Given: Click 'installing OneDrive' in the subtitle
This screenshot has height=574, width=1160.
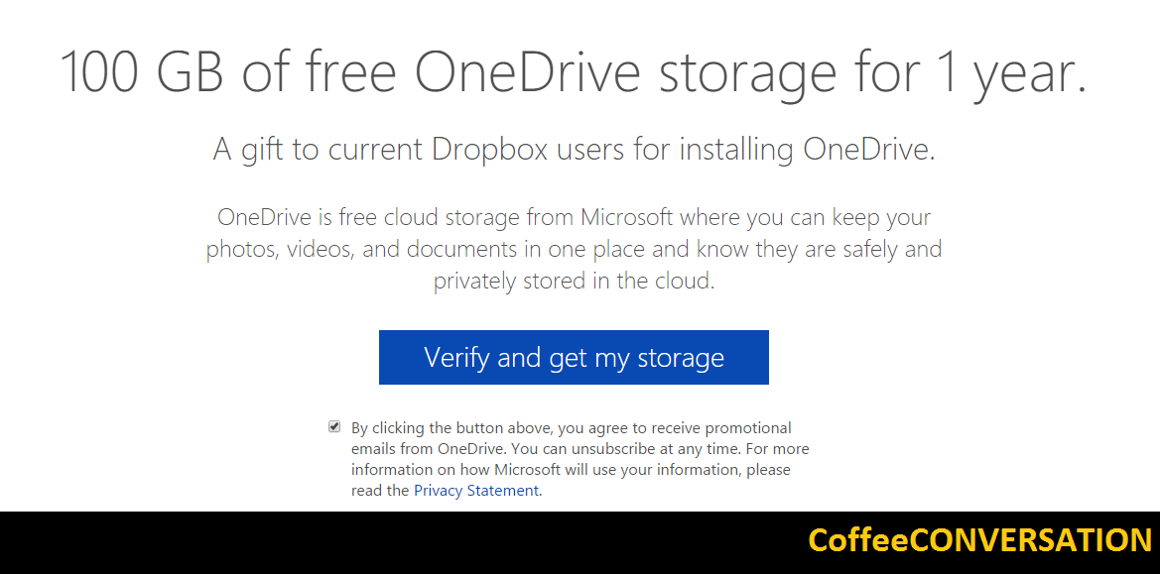Looking at the screenshot, I should click(x=807, y=150).
